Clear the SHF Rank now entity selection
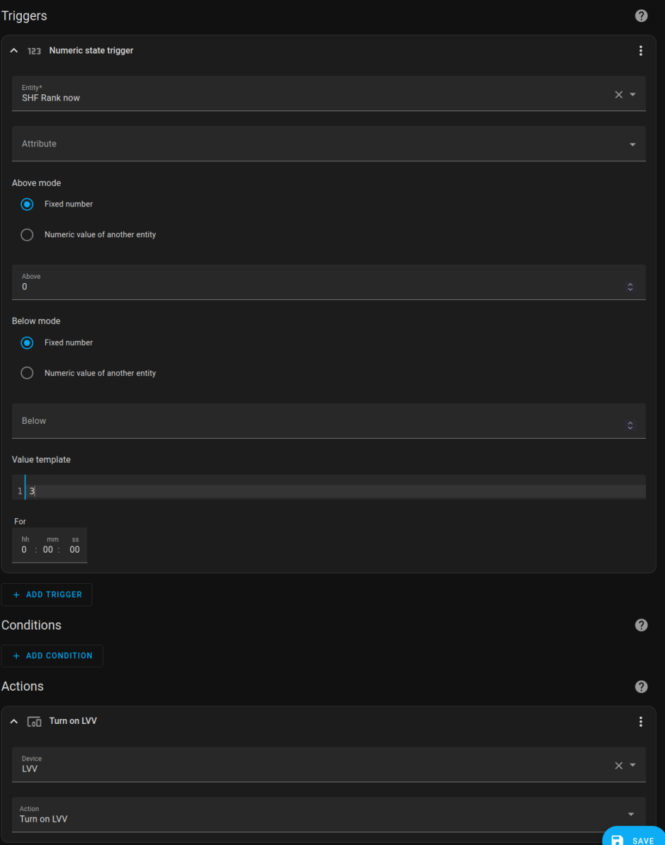The height and width of the screenshot is (845, 665). 618,94
